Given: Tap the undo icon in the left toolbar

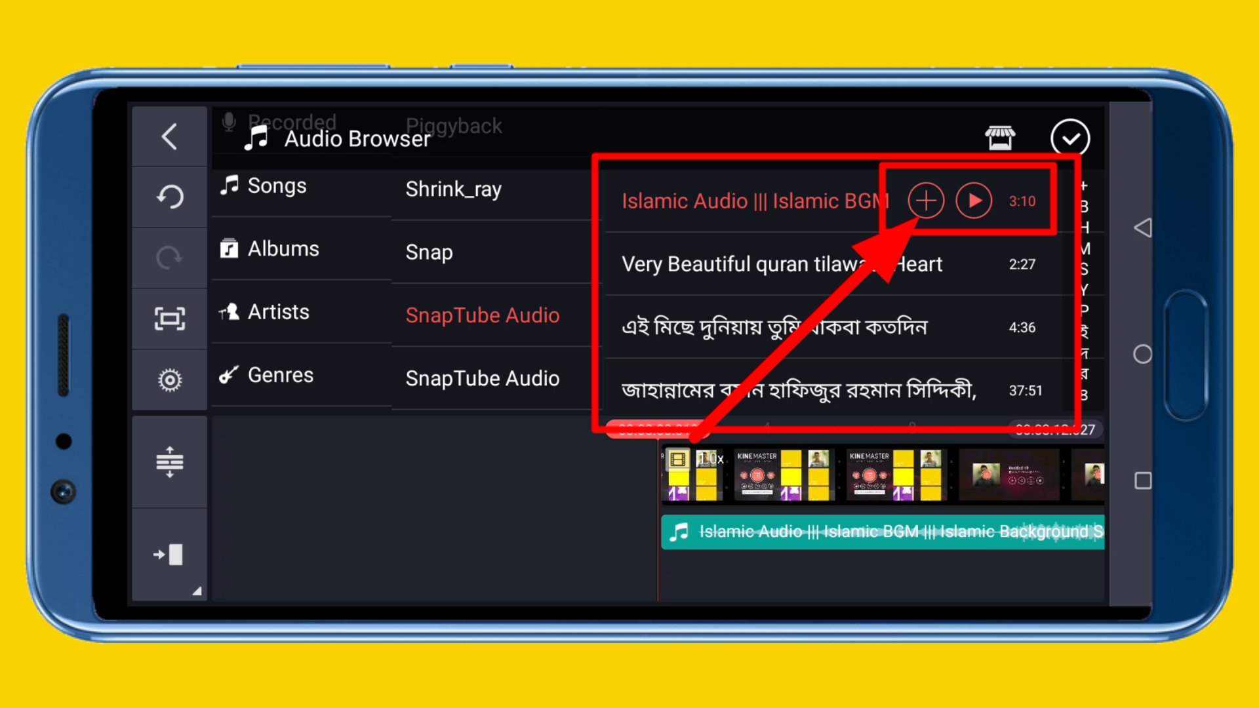Looking at the screenshot, I should (169, 196).
